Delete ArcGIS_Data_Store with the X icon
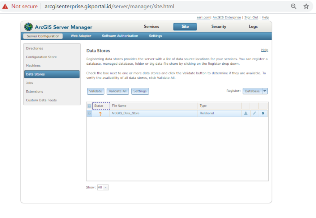This screenshot has width=316, height=218. pyautogui.click(x=263, y=113)
